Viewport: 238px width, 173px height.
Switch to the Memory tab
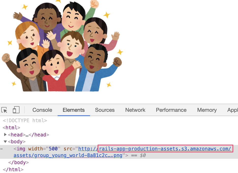tap(207, 110)
